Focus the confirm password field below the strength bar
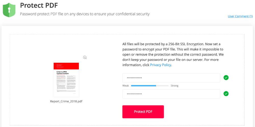255x127 pixels. pos(171,94)
